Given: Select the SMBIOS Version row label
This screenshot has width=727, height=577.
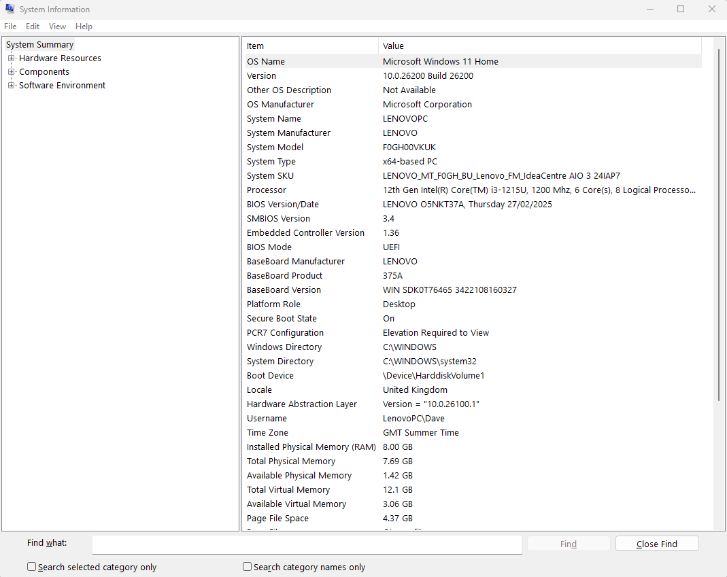Looking at the screenshot, I should pos(278,219).
